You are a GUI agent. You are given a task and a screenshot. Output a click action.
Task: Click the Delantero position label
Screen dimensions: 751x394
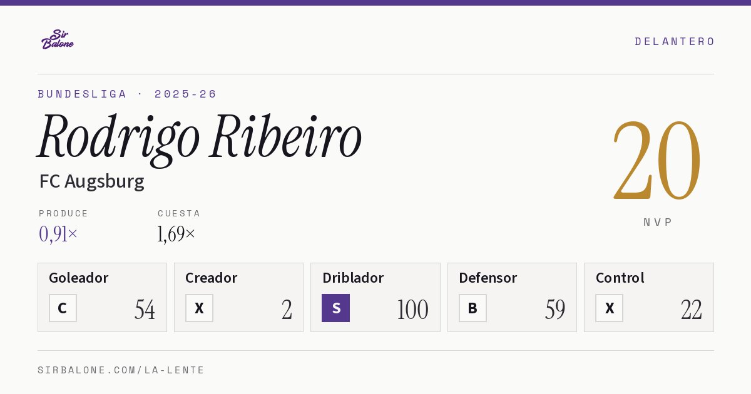675,41
